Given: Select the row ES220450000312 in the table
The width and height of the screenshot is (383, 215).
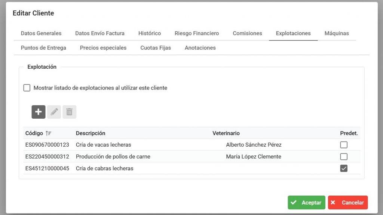Looking at the screenshot, I should 150,156.
